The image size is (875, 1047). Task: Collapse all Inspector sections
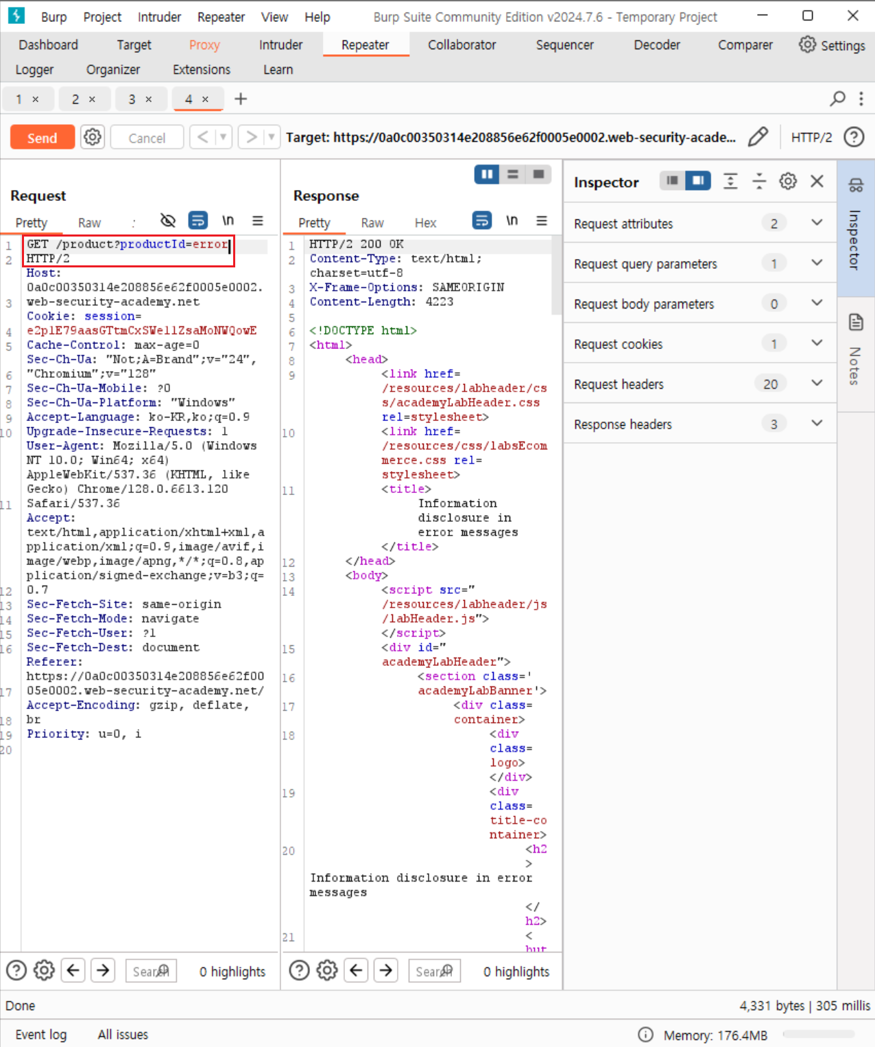tap(759, 181)
